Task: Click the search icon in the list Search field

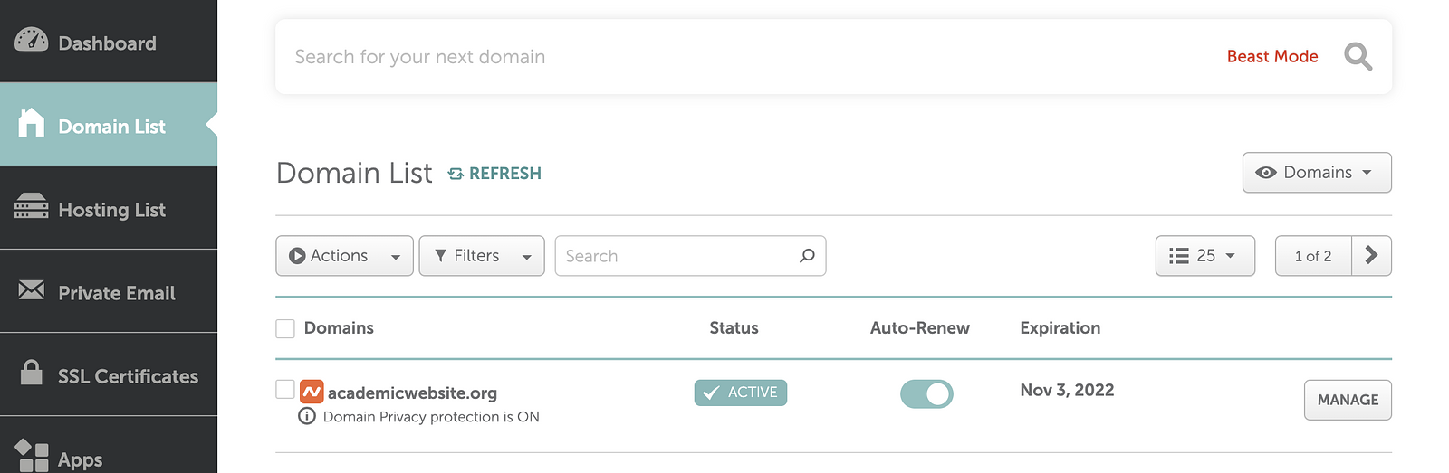Action: point(807,256)
